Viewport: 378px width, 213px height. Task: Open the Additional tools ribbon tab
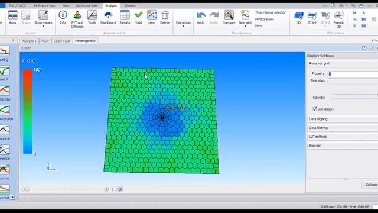coord(87,5)
